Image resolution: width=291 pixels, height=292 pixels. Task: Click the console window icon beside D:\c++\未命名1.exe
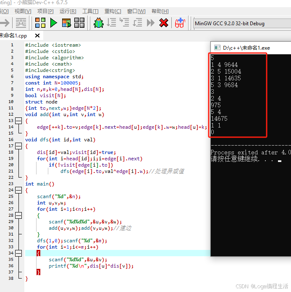point(217,48)
